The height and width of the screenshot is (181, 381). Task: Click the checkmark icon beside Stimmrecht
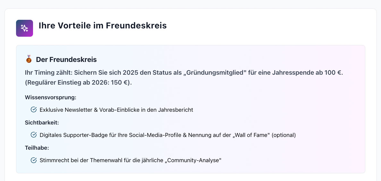pyautogui.click(x=34, y=160)
